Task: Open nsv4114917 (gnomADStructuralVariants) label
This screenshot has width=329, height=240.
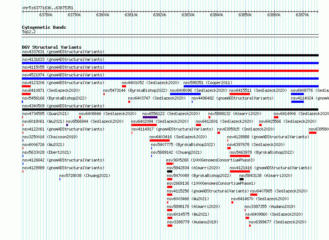Action: click(173, 129)
